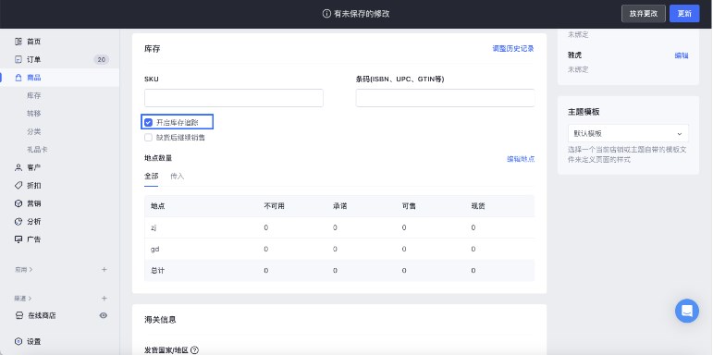This screenshot has width=713, height=355.
Task: Click the 放弃更改 button
Action: pos(644,14)
